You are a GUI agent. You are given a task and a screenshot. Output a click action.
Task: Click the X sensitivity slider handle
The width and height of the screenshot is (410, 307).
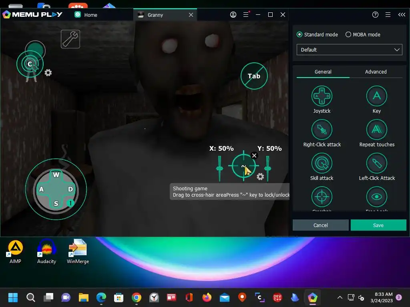coord(220,168)
